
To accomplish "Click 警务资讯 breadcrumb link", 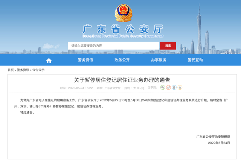I will (x=23, y=70).
